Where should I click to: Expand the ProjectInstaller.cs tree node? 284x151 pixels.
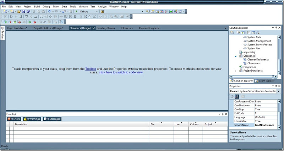pos(236,71)
